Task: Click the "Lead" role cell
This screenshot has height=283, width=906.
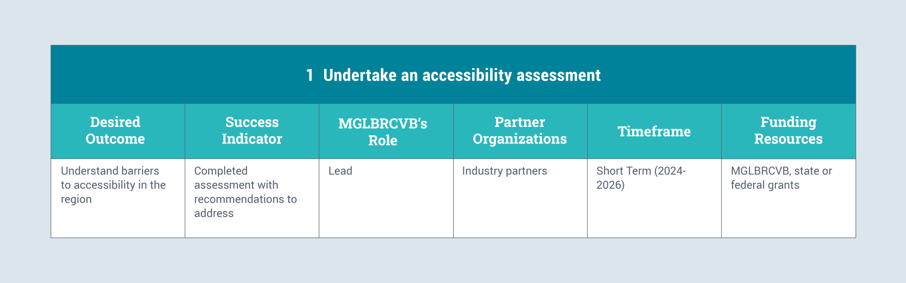Action: 340,171
